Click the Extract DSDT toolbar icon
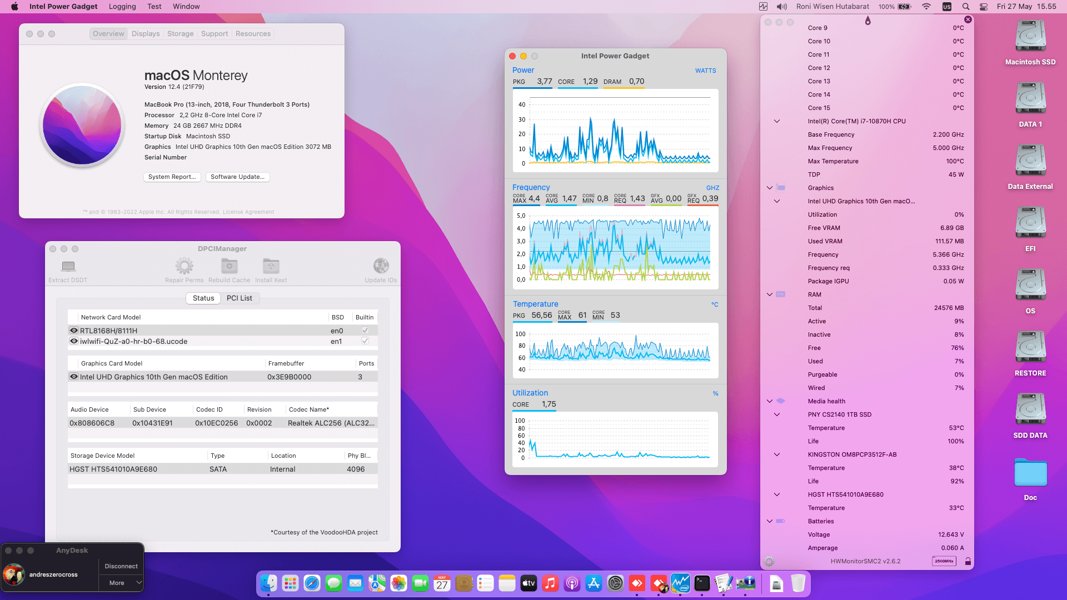1067x600 pixels. tap(68, 266)
